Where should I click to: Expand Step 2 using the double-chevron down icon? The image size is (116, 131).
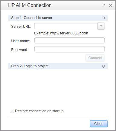point(104,66)
